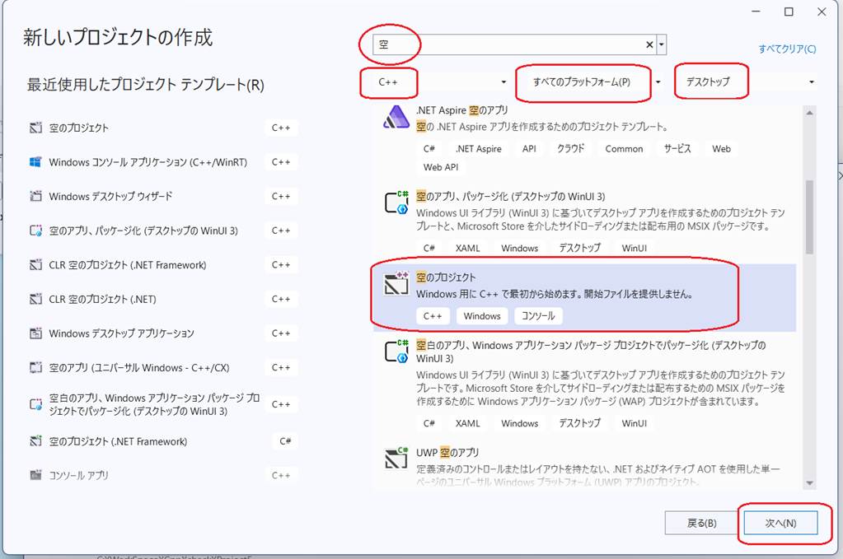The height and width of the screenshot is (559, 843).
Task: Choose the Windows デスクトップ ウィザード template icon
Action: [x=35, y=197]
